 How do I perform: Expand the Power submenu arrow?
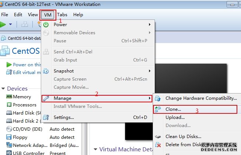[150, 25]
